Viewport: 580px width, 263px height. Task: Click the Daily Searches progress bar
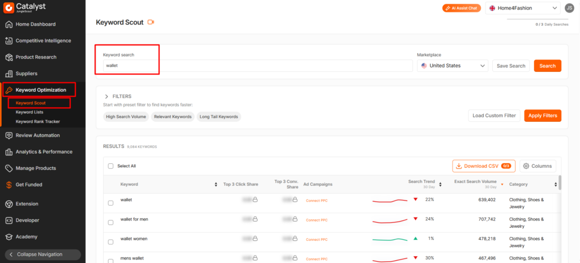[538, 19]
